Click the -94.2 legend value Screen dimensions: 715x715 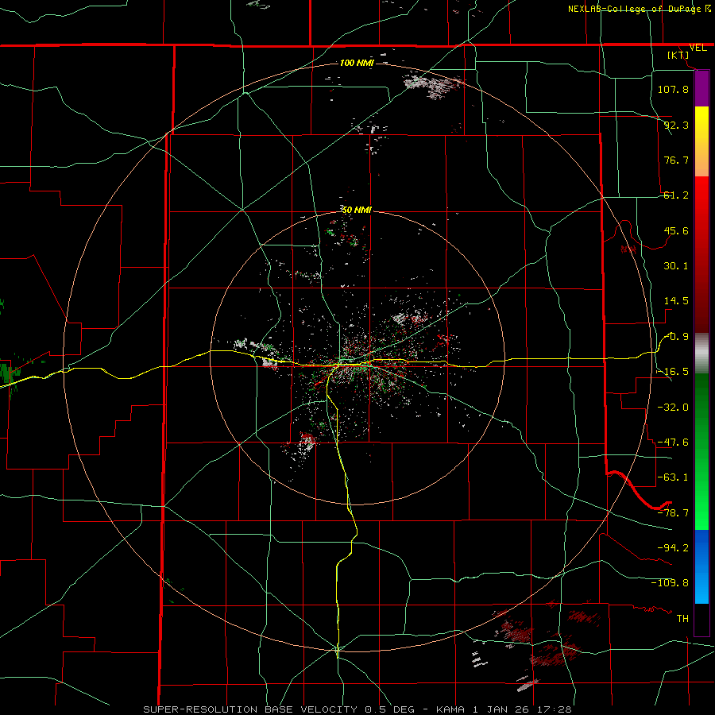[673, 547]
